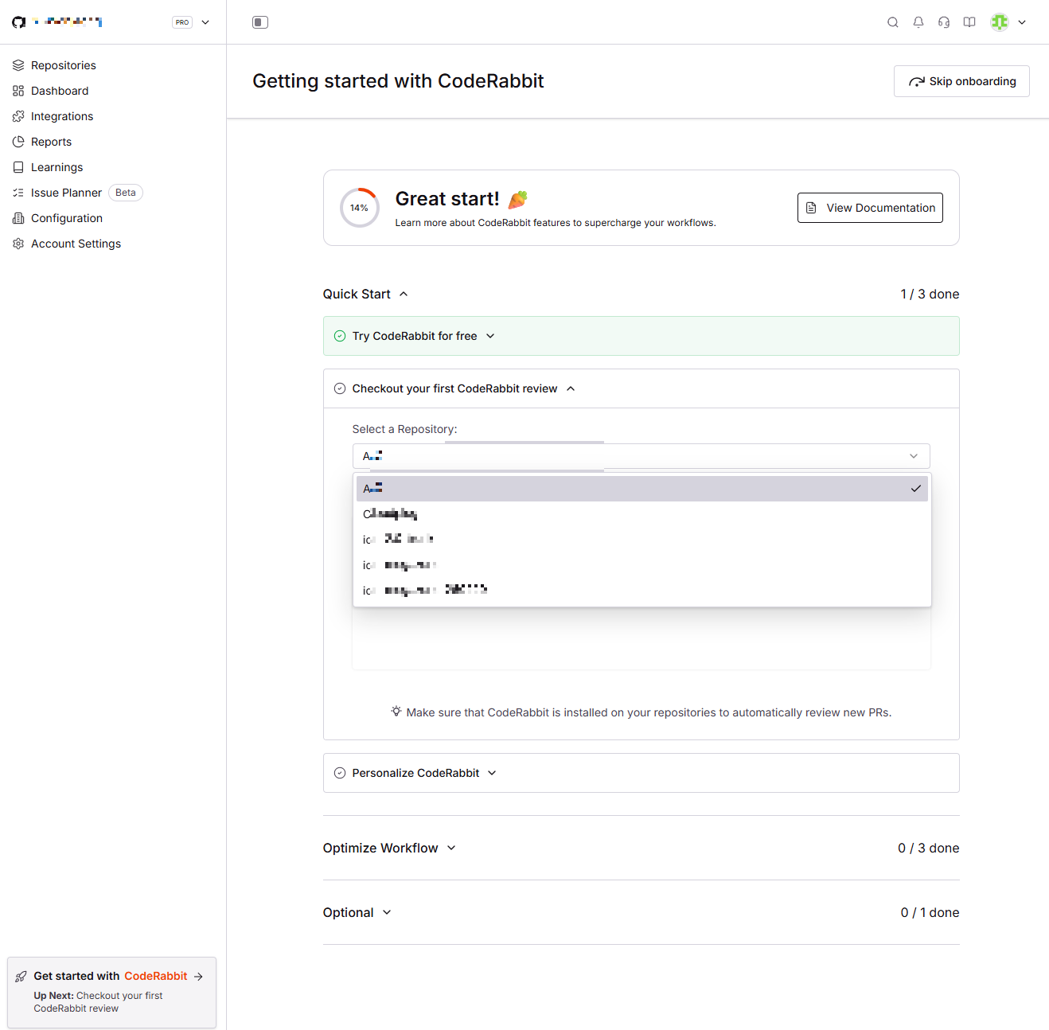The height and width of the screenshot is (1030, 1049).
Task: Click the Integrations puzzle icon
Action: [x=18, y=116]
